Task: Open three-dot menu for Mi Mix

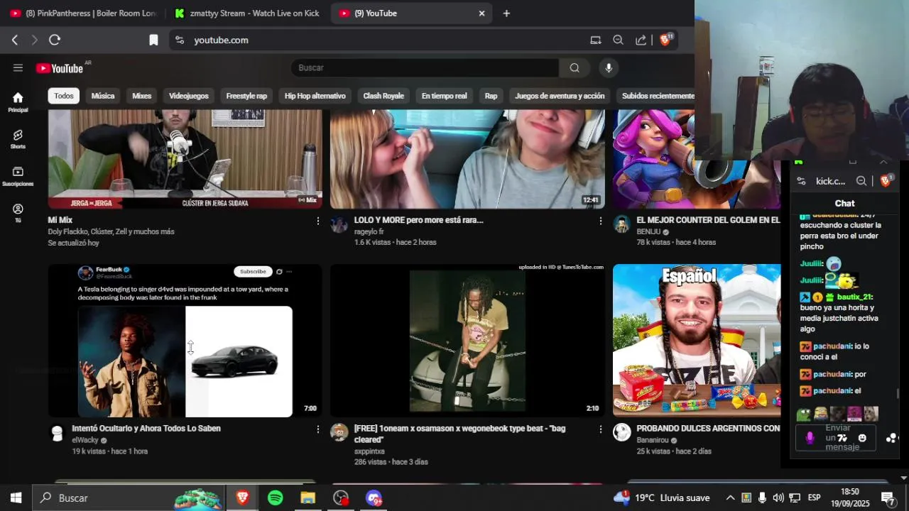Action: [317, 221]
